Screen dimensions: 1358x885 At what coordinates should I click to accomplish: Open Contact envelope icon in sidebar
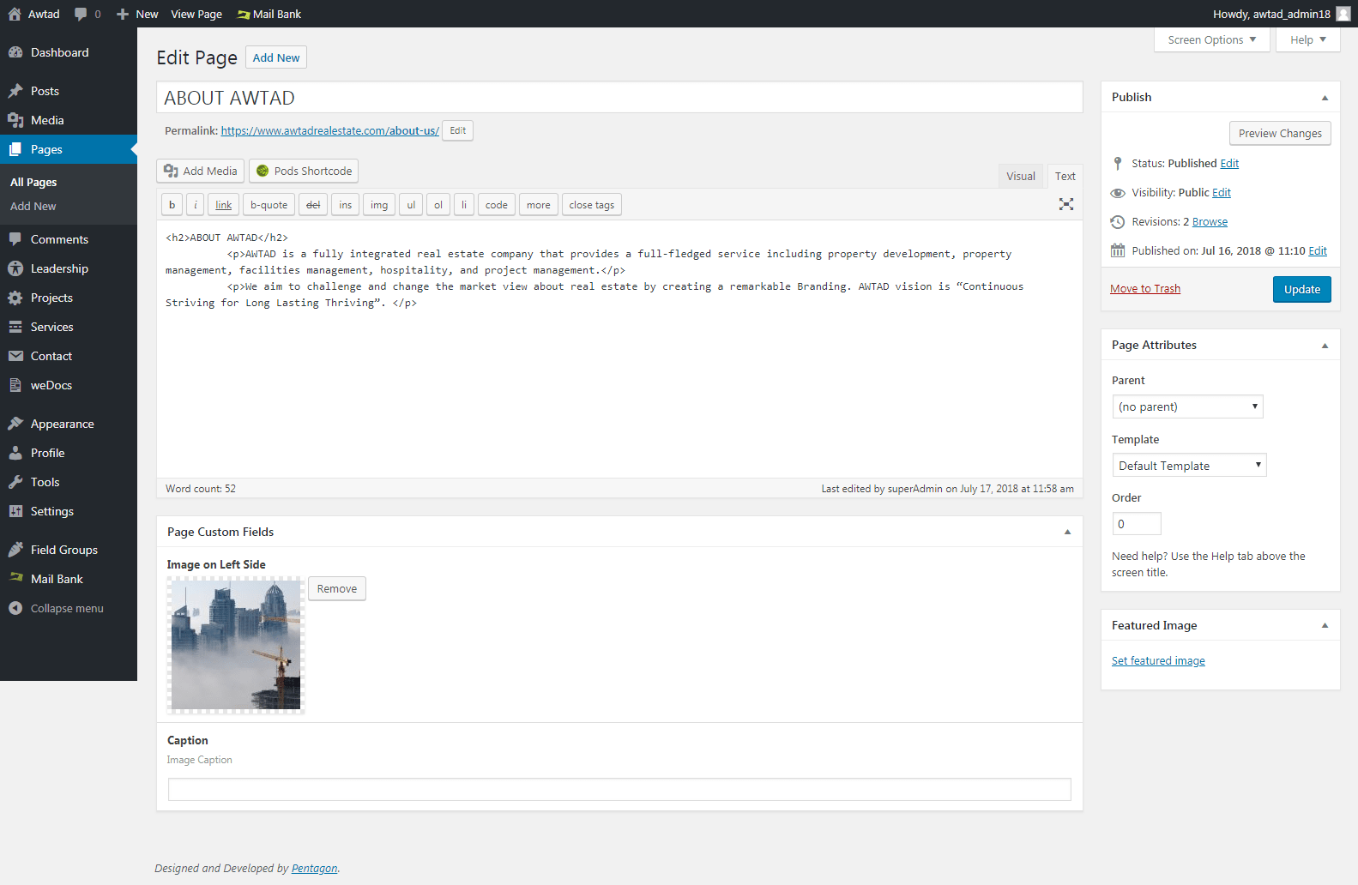15,356
